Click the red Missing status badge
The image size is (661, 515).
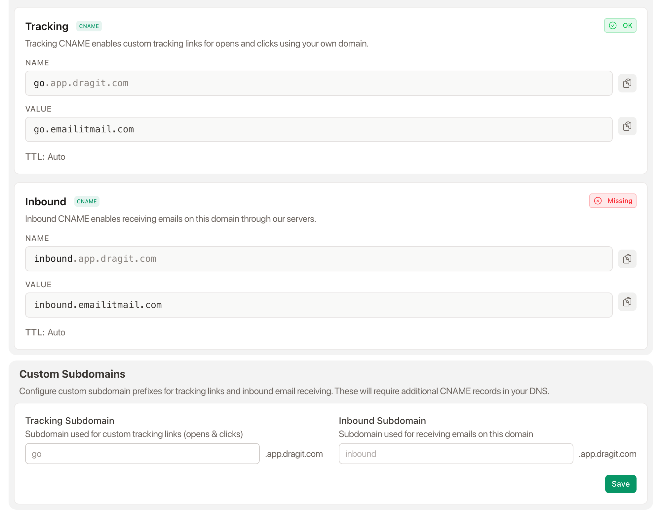tap(613, 201)
